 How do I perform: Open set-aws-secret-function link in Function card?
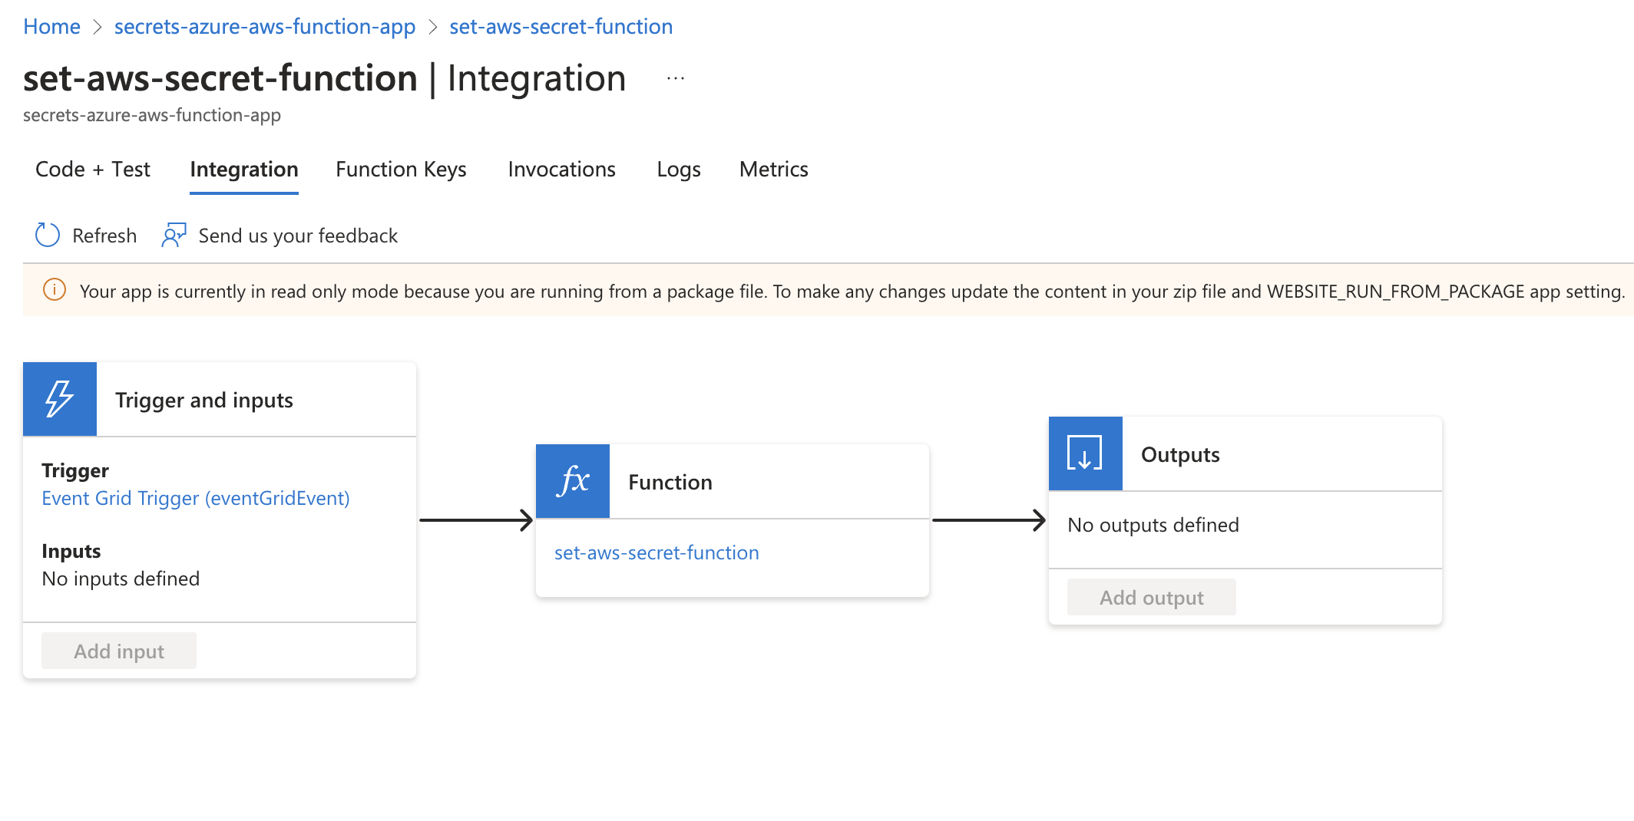(x=657, y=552)
